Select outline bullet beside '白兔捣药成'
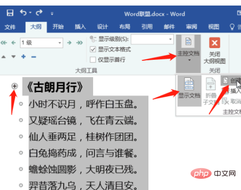This screenshot has width=241, height=190. 21,153
